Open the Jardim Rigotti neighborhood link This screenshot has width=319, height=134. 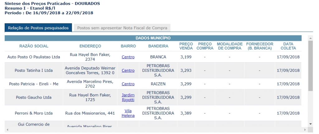128,97
